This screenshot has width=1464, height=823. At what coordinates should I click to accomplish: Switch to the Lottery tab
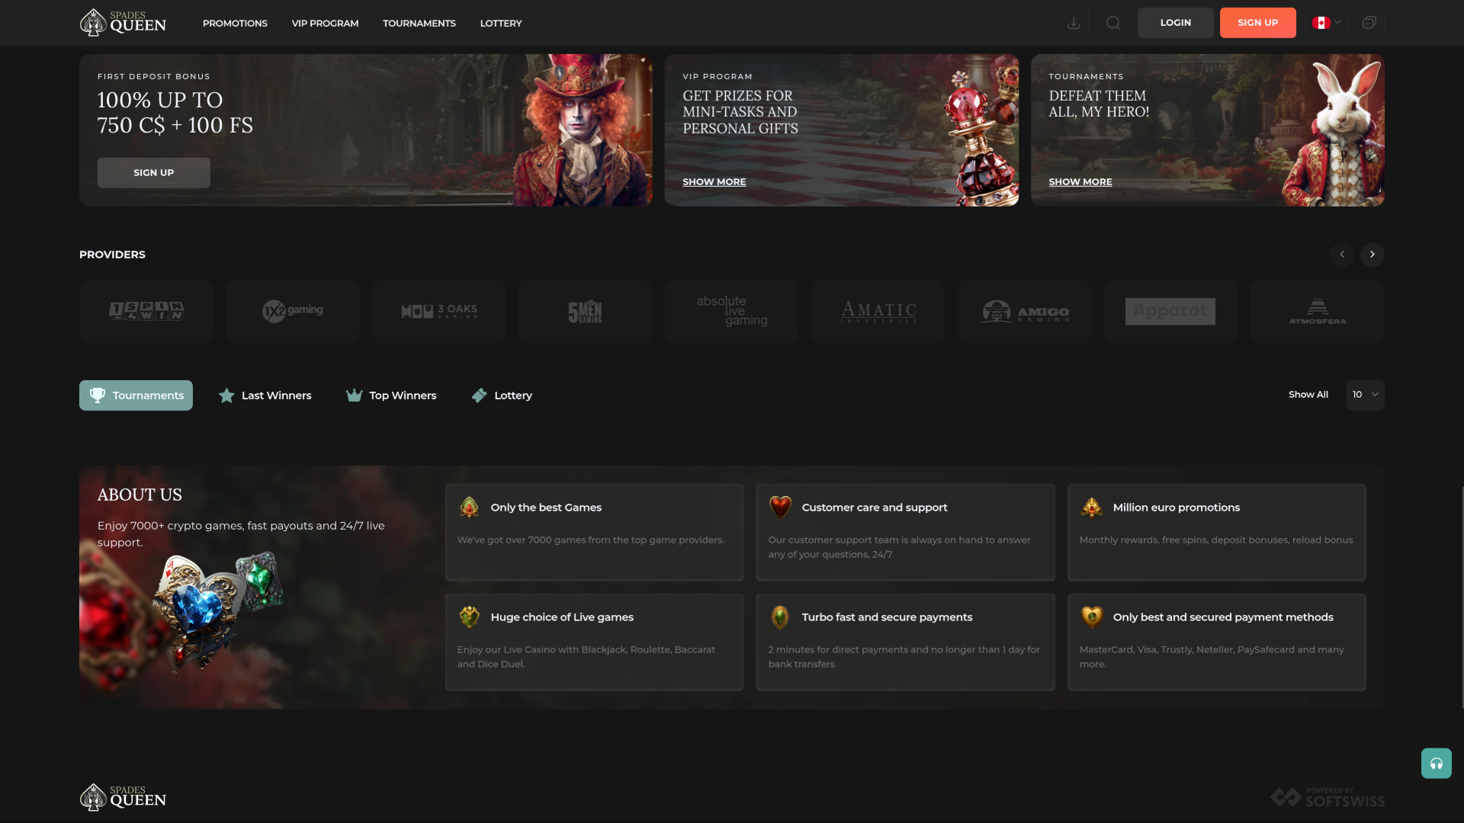[502, 395]
